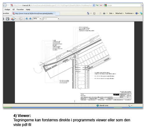Expand the zoom percentage dropdown arrow
The width and height of the screenshot is (146, 140).
(40, 19)
